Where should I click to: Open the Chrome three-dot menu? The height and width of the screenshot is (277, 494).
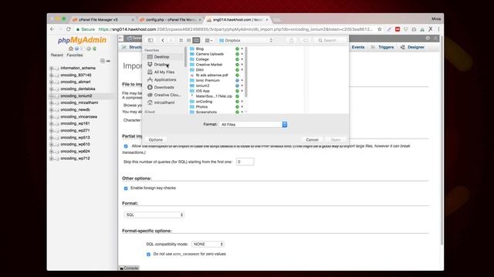pyautogui.click(x=439, y=29)
